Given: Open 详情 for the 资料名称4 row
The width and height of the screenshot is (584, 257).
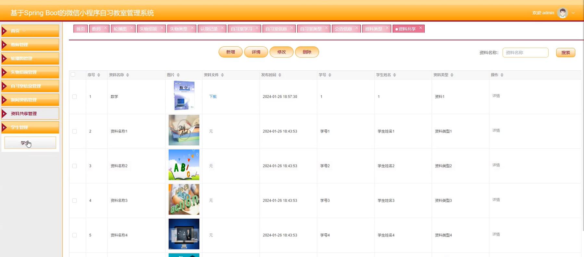Looking at the screenshot, I should 496,234.
